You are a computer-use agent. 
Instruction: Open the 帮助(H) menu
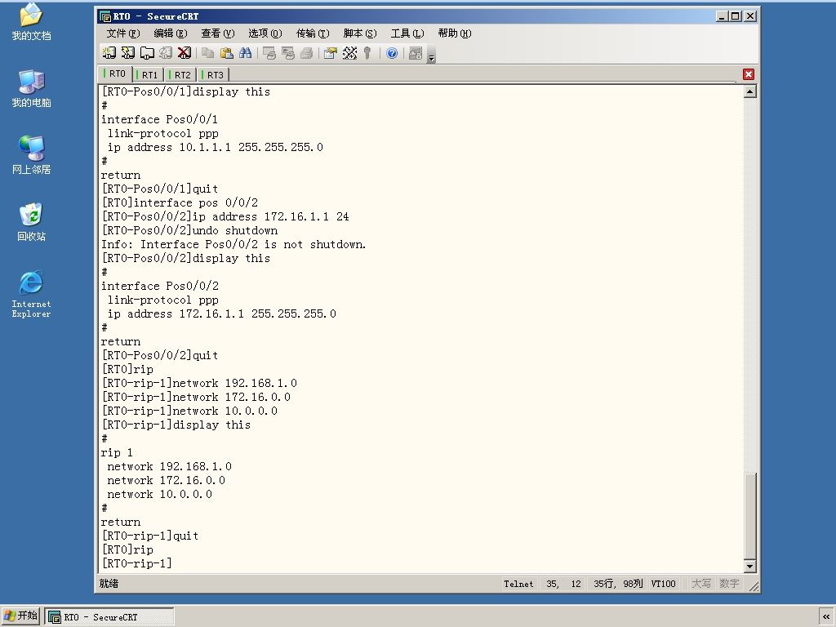click(455, 33)
